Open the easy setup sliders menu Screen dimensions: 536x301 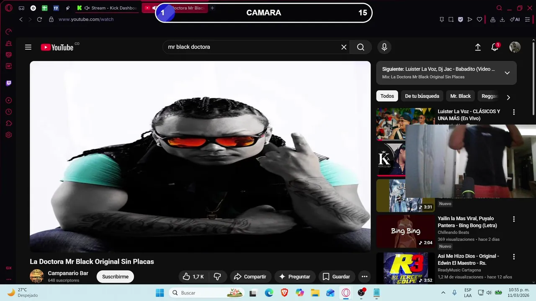(527, 19)
